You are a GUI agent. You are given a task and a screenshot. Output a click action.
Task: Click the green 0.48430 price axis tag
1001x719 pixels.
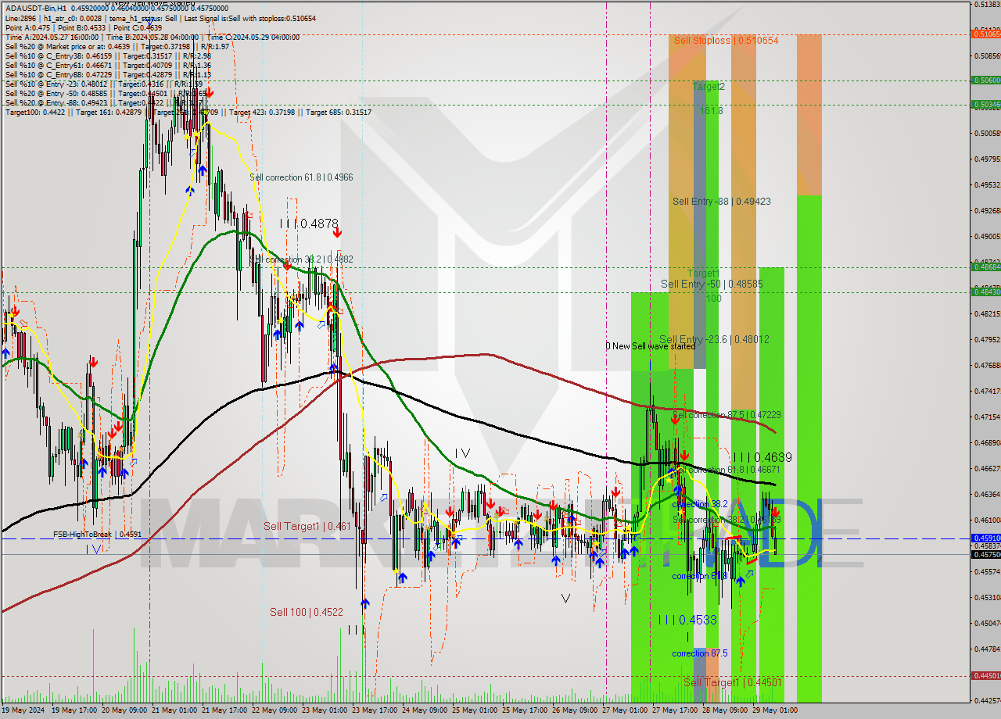pyautogui.click(x=985, y=292)
